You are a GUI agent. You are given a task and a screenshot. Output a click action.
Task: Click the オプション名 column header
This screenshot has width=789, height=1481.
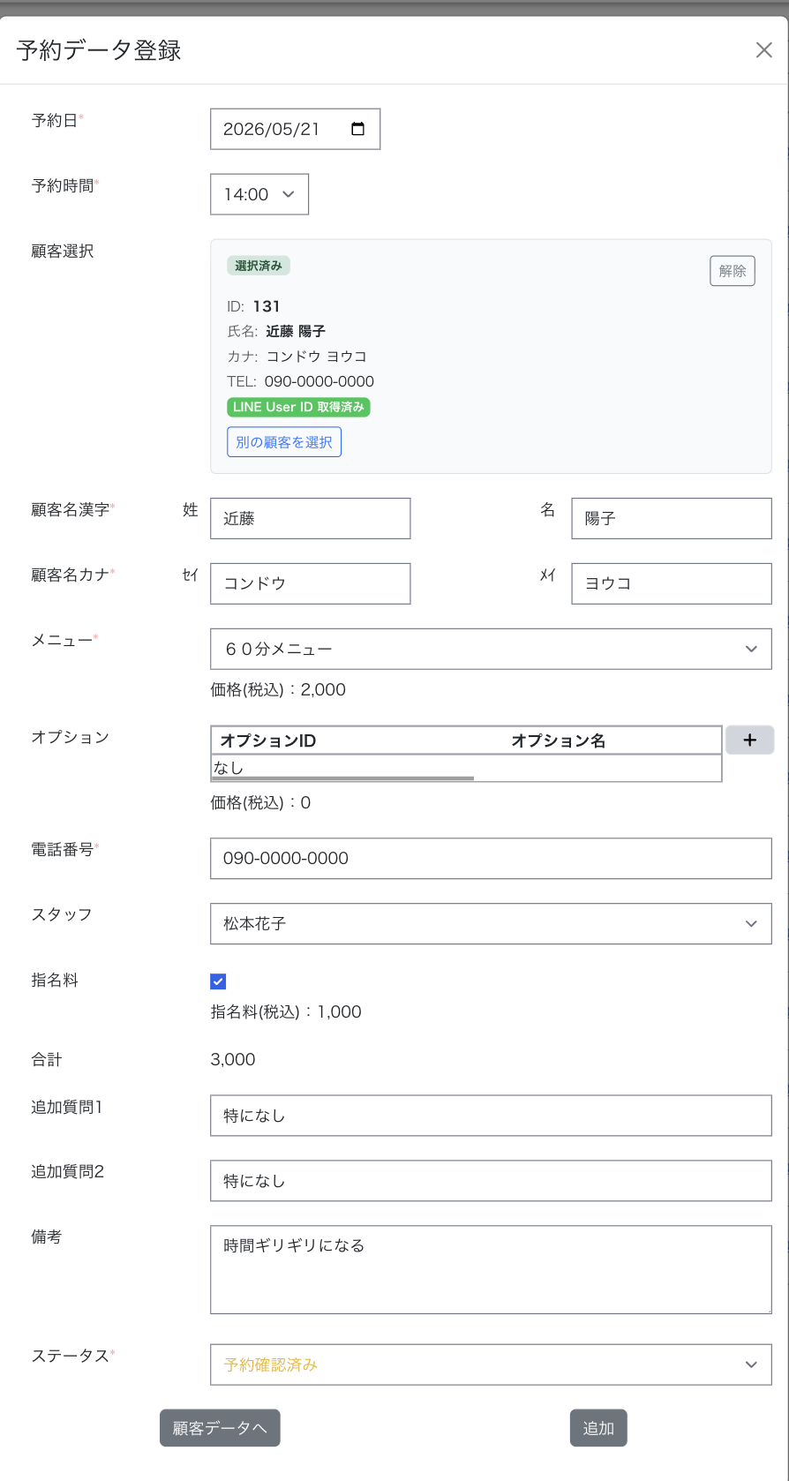click(559, 740)
